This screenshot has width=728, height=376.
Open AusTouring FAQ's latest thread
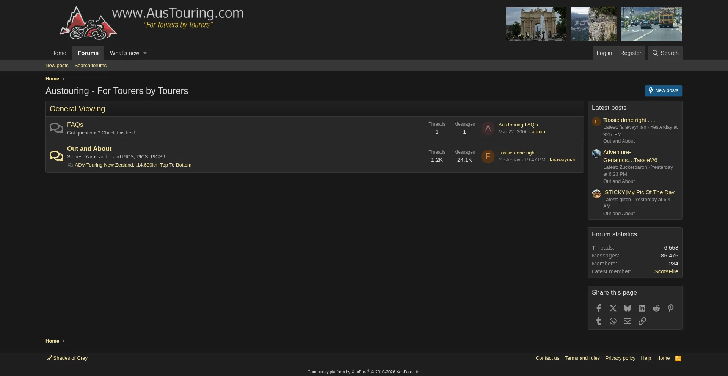(518, 125)
